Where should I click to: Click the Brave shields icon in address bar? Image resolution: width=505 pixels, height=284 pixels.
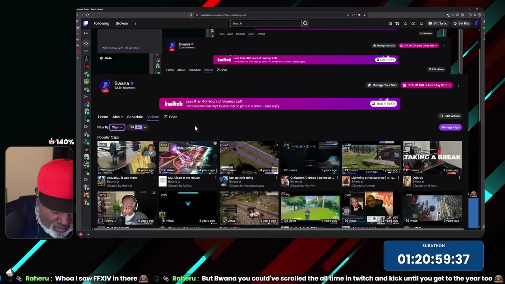point(359,15)
